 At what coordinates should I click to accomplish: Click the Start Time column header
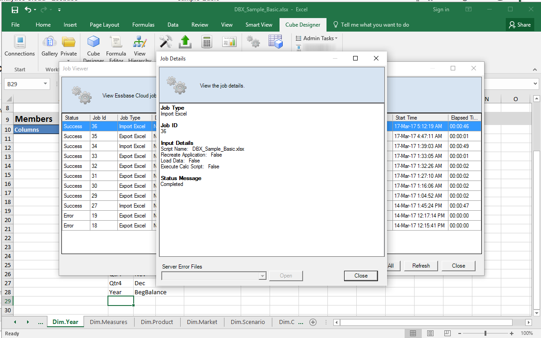point(420,118)
